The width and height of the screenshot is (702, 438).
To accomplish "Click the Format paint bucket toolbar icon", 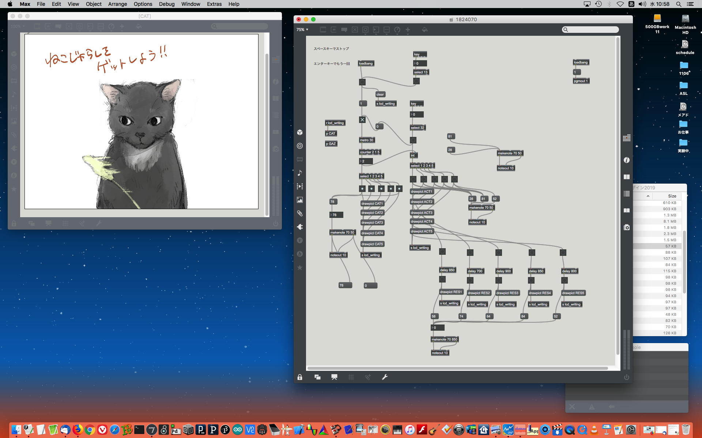I will (424, 30).
